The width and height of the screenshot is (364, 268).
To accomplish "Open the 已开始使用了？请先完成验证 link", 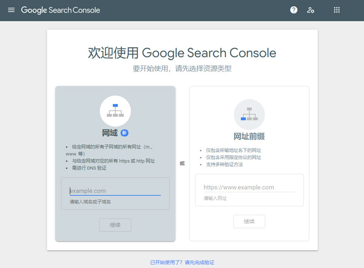I will [182, 262].
